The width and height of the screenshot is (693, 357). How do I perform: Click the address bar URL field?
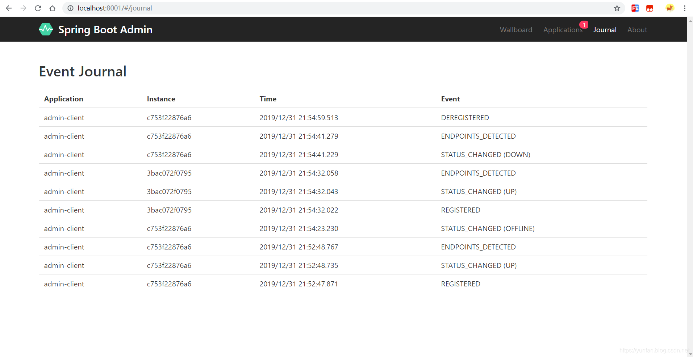click(326, 8)
